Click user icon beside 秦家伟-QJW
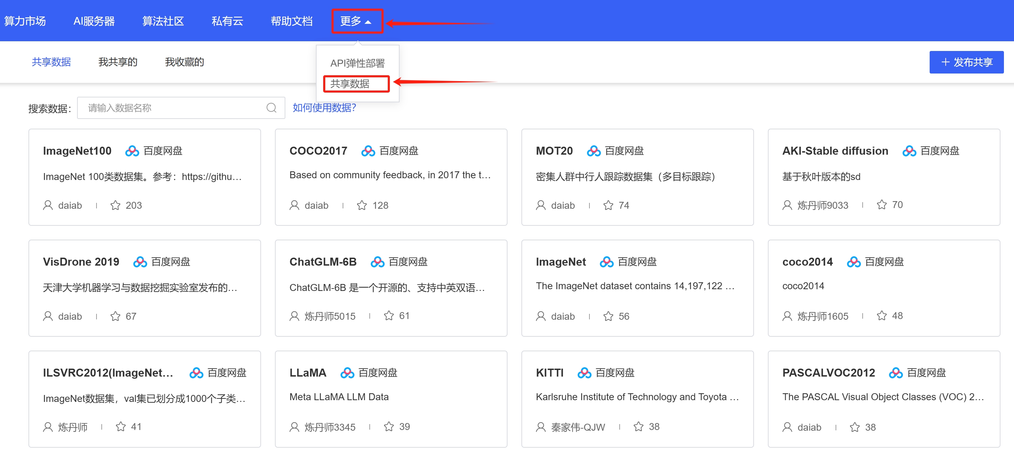 pyautogui.click(x=541, y=427)
